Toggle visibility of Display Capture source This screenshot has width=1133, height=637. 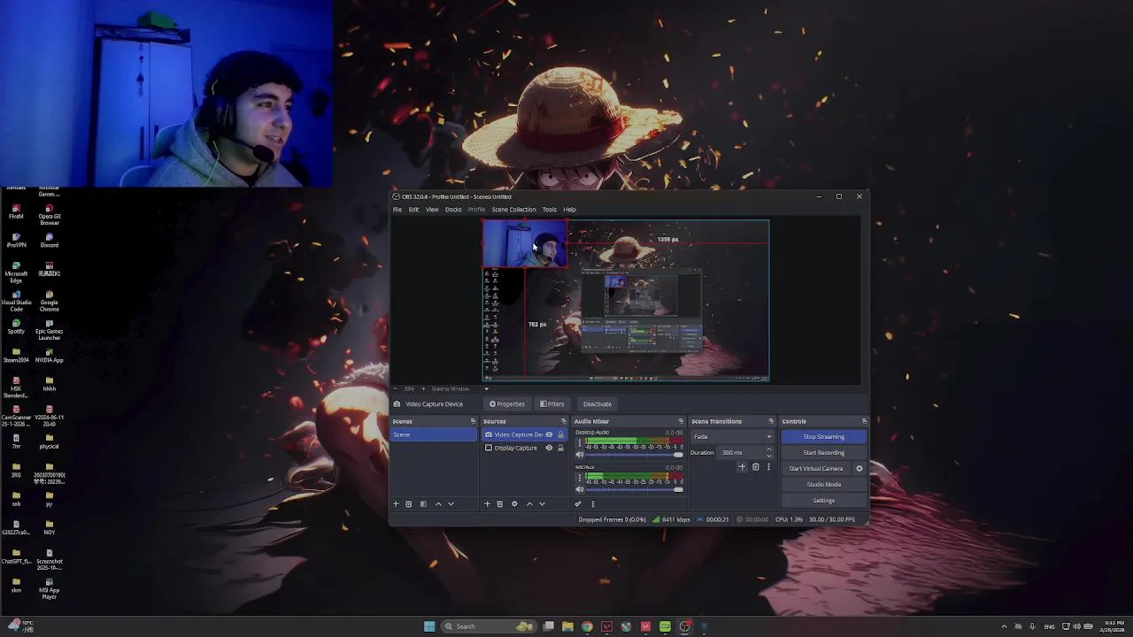549,448
